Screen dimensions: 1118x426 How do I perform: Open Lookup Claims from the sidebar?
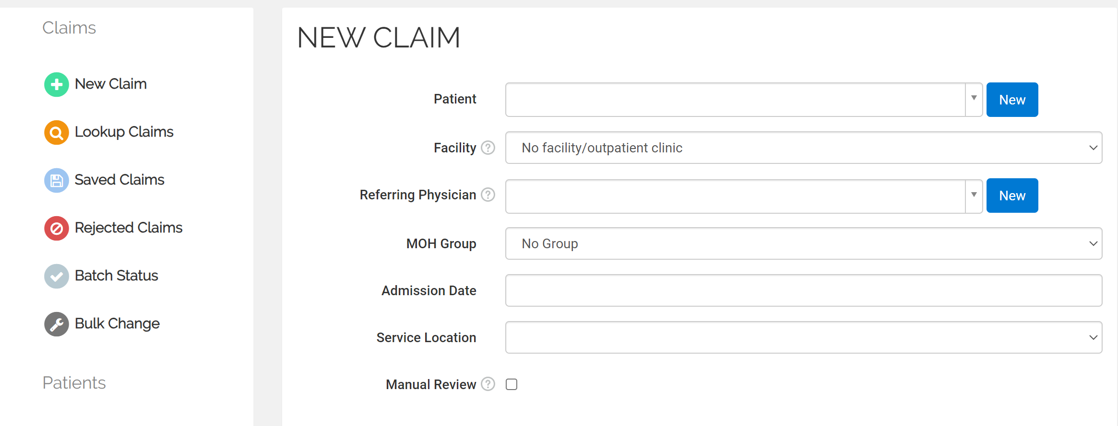click(x=124, y=132)
